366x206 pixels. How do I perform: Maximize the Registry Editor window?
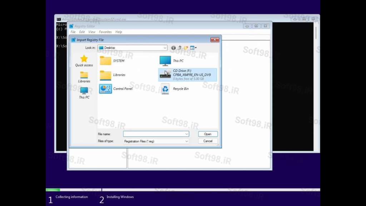(x=256, y=26)
